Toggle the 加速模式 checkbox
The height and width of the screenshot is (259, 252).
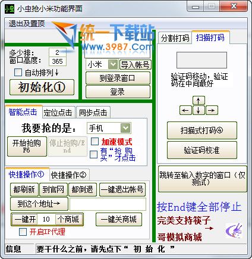tap(94, 142)
